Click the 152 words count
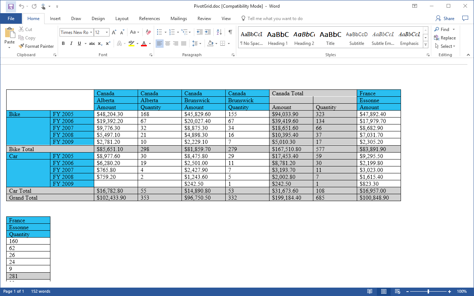The height and width of the screenshot is (296, 474). (x=41, y=291)
